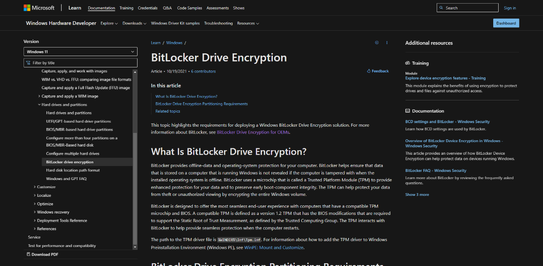Viewport: 543px width, 266px height.
Task: Click the Dashboard button
Action: (506, 23)
